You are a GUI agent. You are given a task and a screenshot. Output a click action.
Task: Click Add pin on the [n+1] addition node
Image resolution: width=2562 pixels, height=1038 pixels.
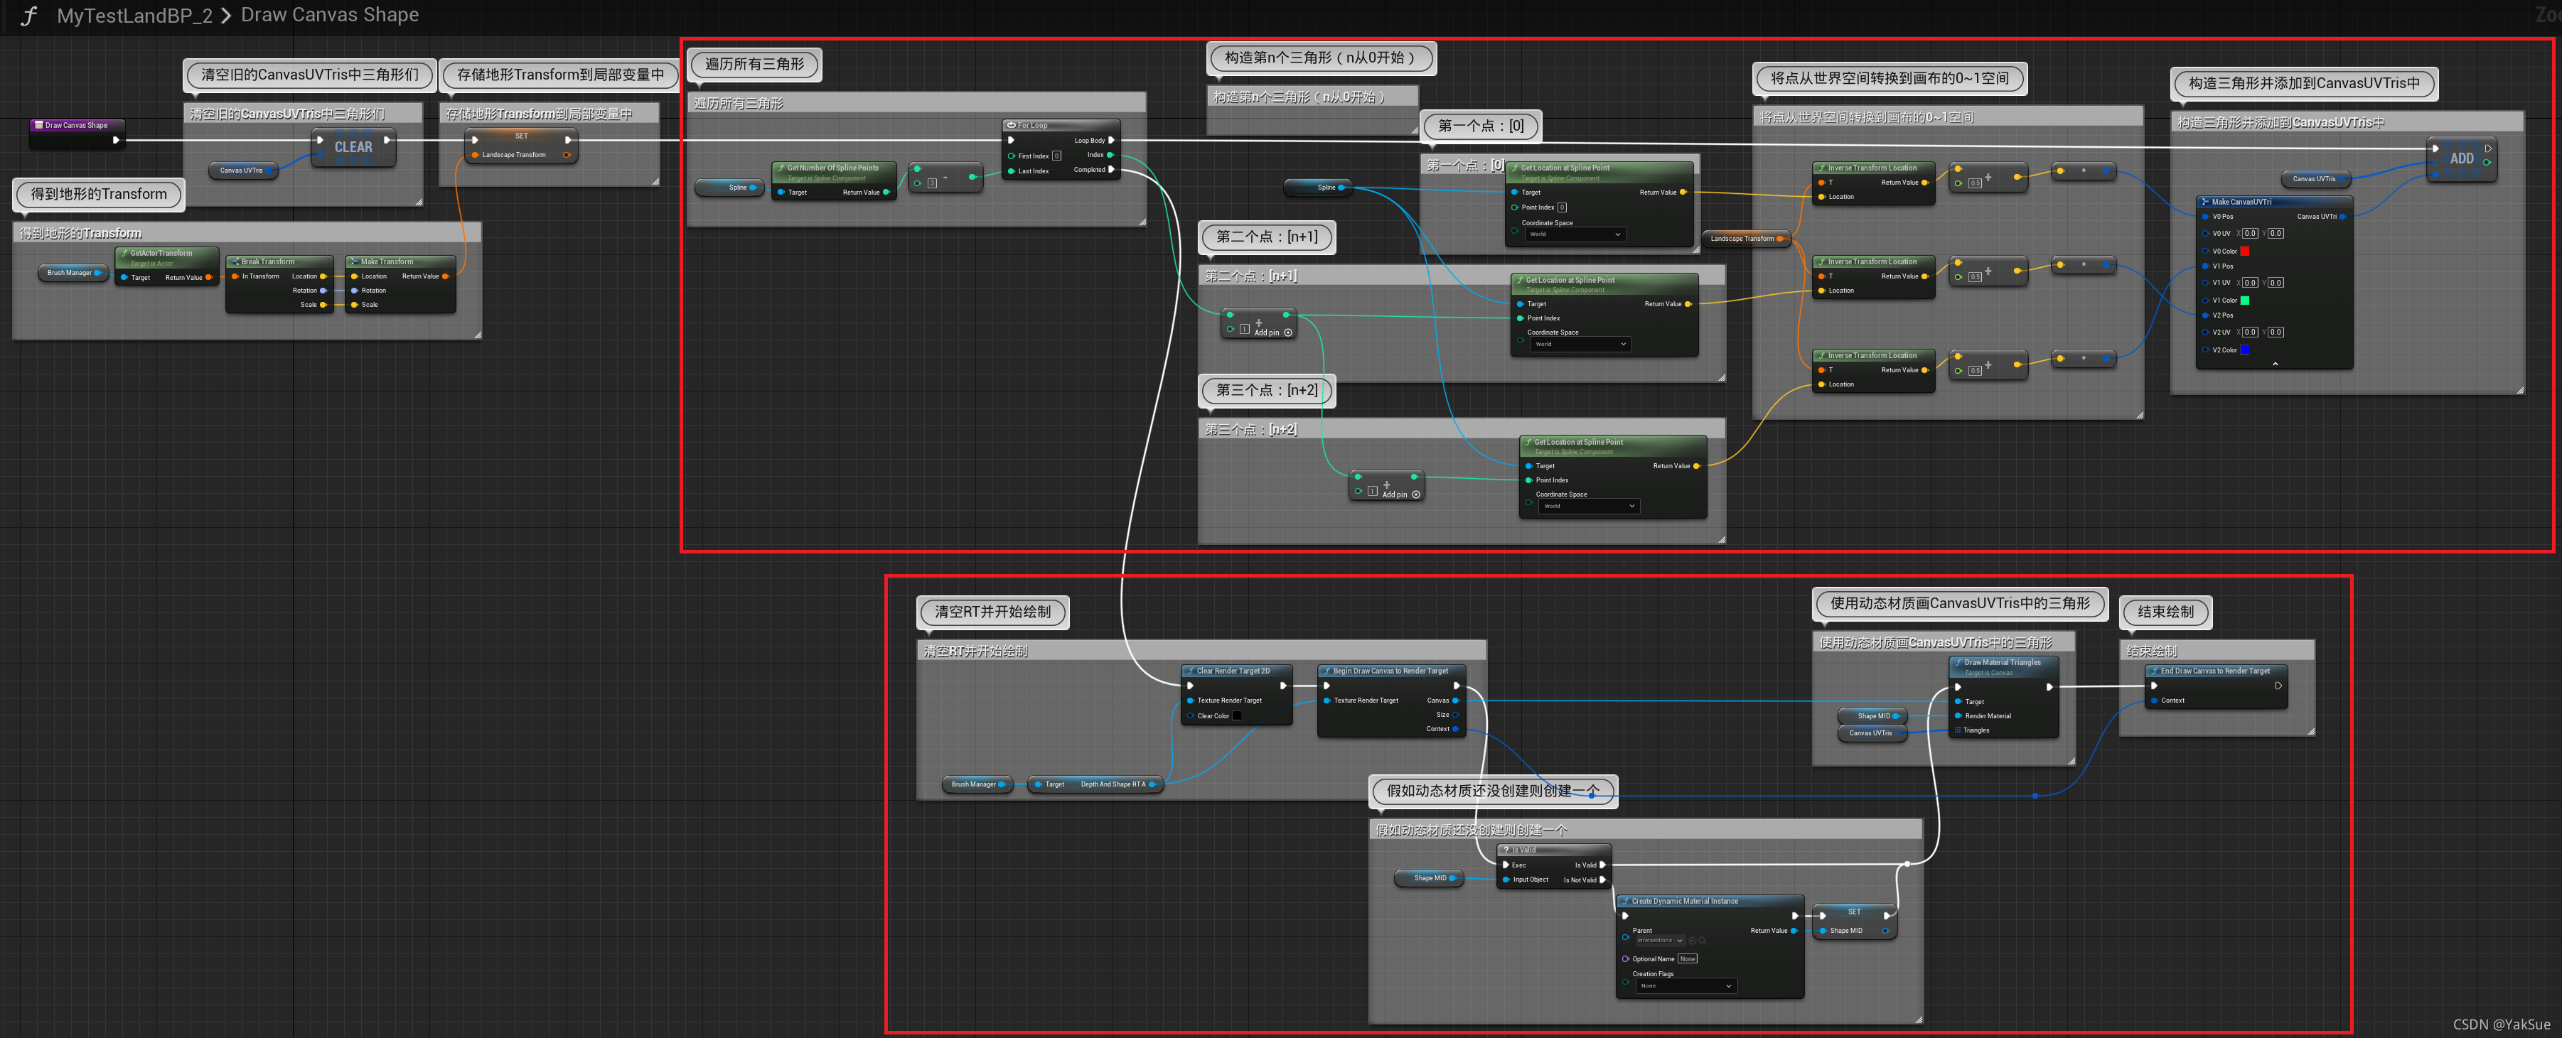click(x=1273, y=332)
